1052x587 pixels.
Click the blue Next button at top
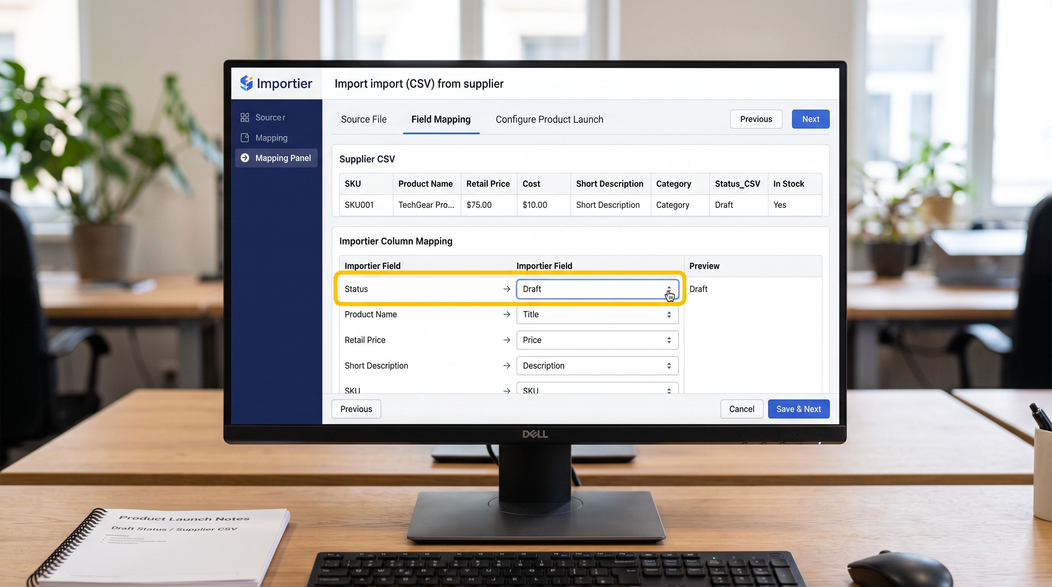click(x=810, y=119)
